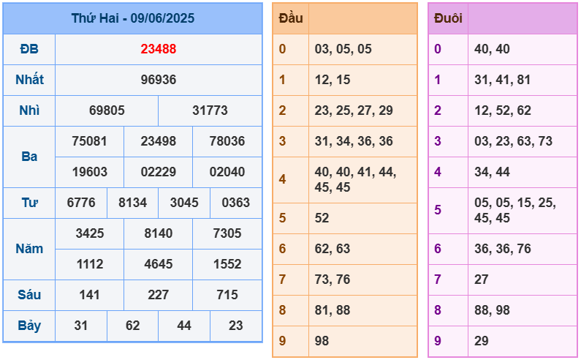Click the Đuôi column header
Image resolution: width=581 pixels, height=360 pixels.
click(x=448, y=18)
